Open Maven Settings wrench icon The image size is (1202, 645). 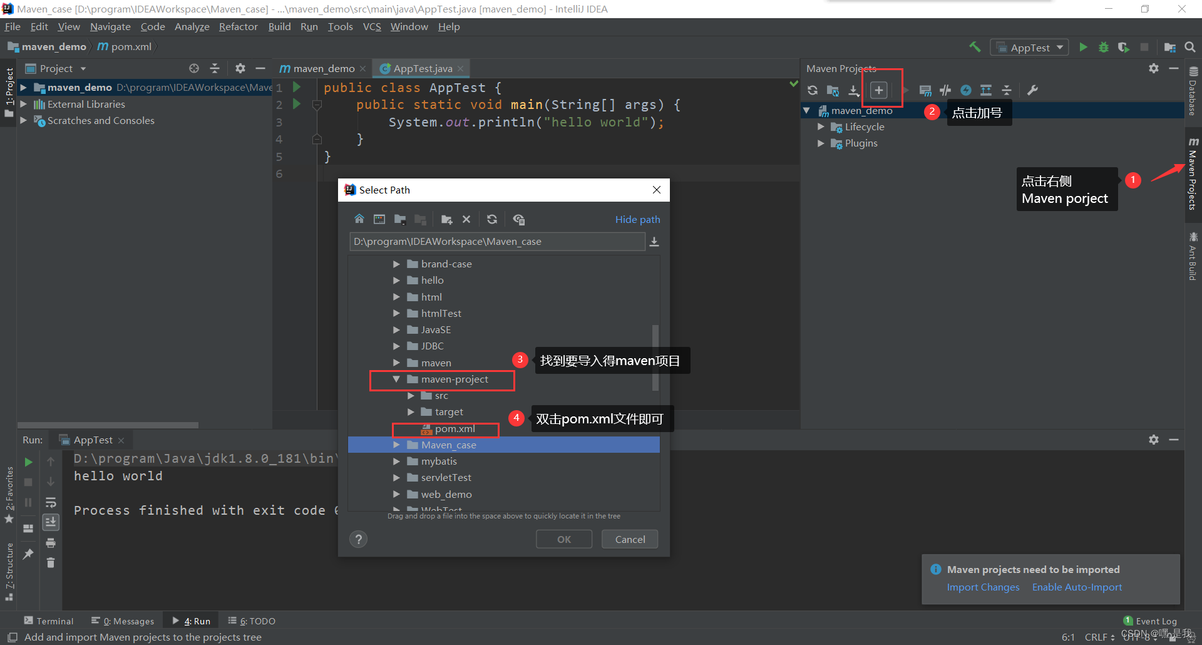click(x=1033, y=90)
